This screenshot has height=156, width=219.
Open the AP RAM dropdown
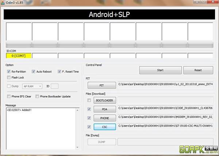(32, 86)
